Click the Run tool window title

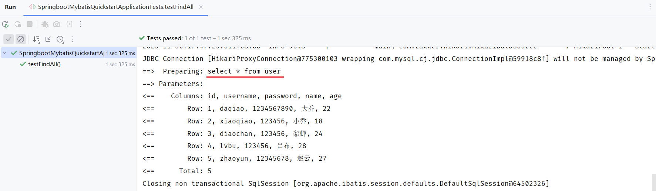pos(10,7)
